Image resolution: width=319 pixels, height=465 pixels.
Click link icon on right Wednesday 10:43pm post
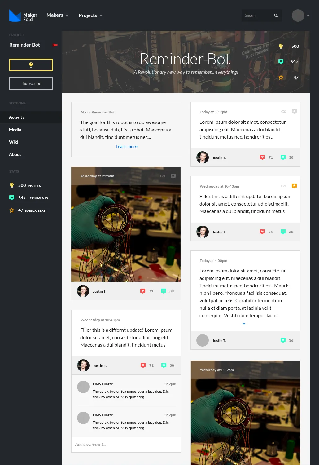click(x=284, y=186)
